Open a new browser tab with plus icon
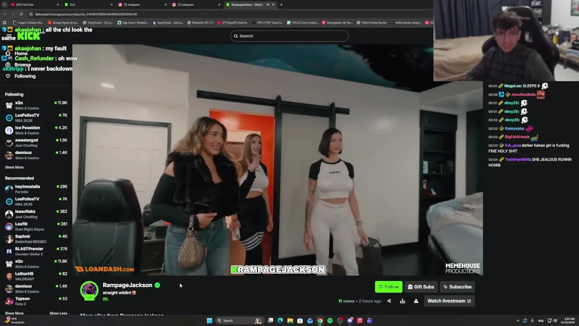 coord(281,5)
